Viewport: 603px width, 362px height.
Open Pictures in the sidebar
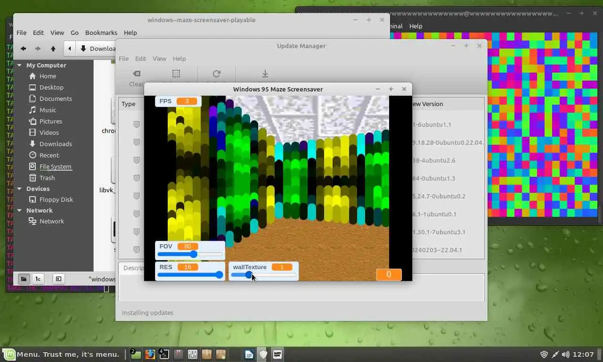pos(50,121)
